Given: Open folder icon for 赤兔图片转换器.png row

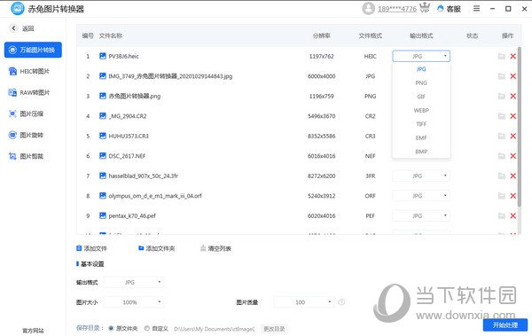Looking at the screenshot, I should (502, 97).
